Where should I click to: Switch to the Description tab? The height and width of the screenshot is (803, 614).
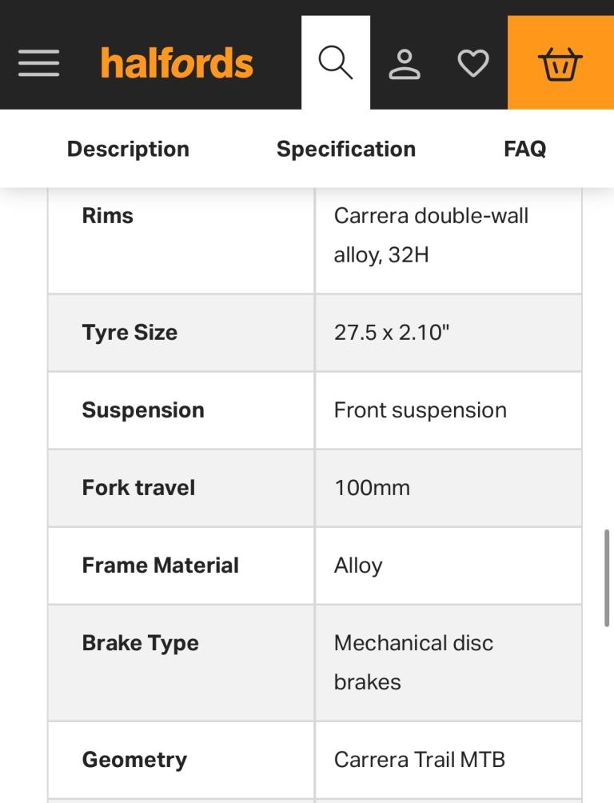pos(128,150)
